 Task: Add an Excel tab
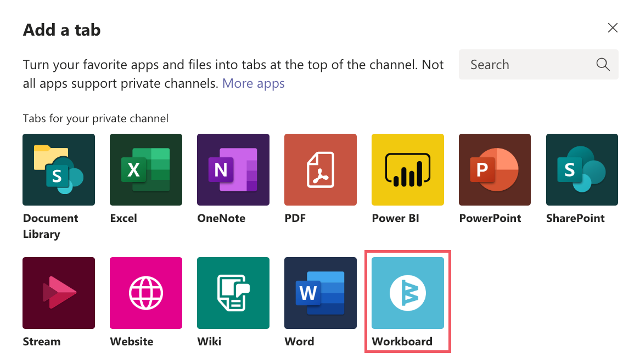145,169
